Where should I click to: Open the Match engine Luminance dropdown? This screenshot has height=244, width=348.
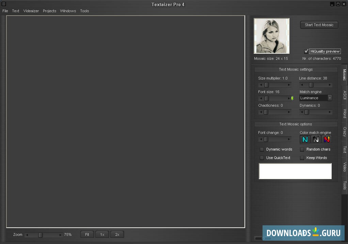(316, 98)
